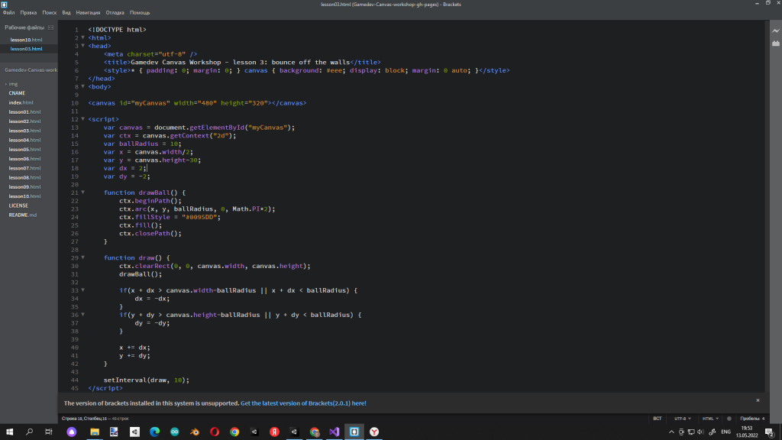This screenshot has height=440, width=782.
Task: Open the Навигация menu
Action: click(x=88, y=12)
